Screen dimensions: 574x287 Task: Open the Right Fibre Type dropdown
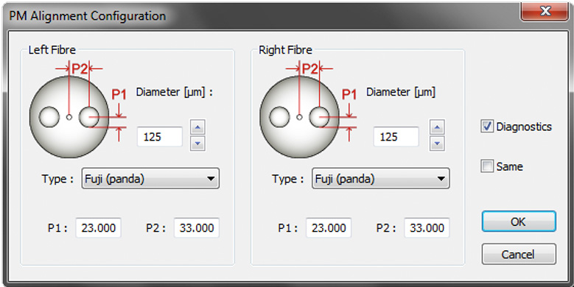click(x=381, y=178)
